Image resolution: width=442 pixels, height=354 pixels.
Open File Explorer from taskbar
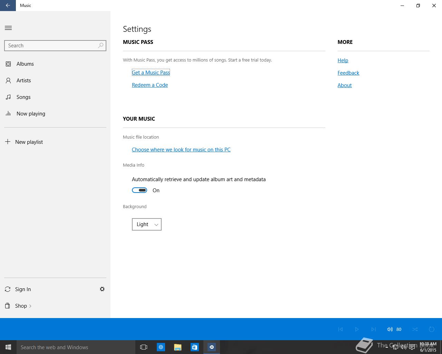[178, 347]
